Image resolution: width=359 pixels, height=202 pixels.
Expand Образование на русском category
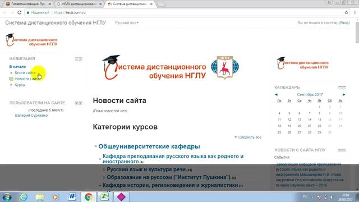click(x=104, y=177)
